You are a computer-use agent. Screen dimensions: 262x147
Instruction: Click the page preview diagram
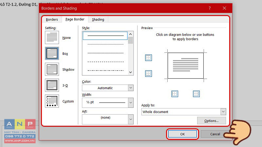pos(185,66)
